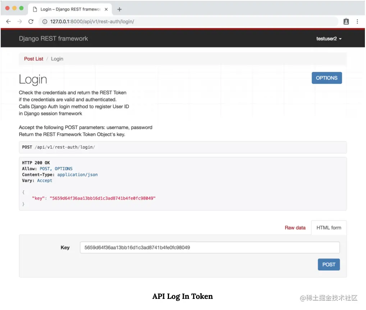Click the browser forward arrow

[20, 22]
